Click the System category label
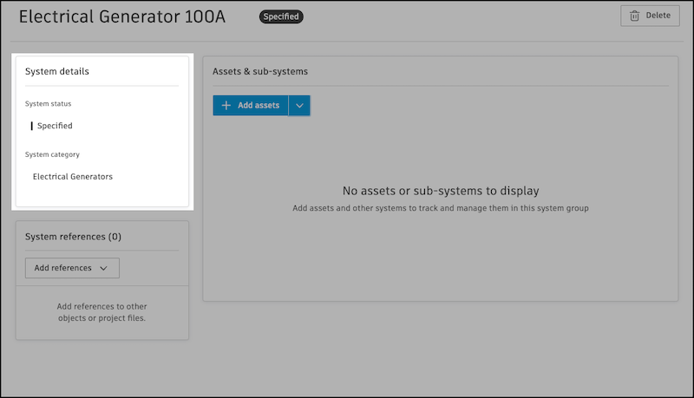 [x=52, y=154]
